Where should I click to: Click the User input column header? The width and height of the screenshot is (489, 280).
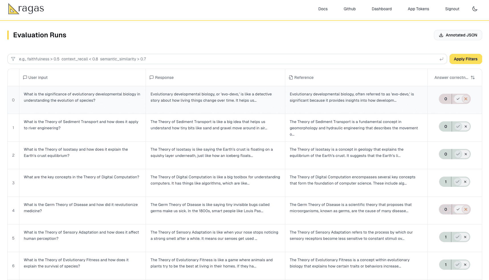[82, 77]
